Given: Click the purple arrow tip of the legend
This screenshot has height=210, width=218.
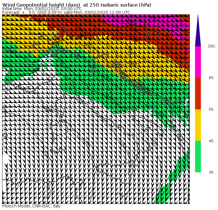Looking at the screenshot, I should (x=198, y=30).
